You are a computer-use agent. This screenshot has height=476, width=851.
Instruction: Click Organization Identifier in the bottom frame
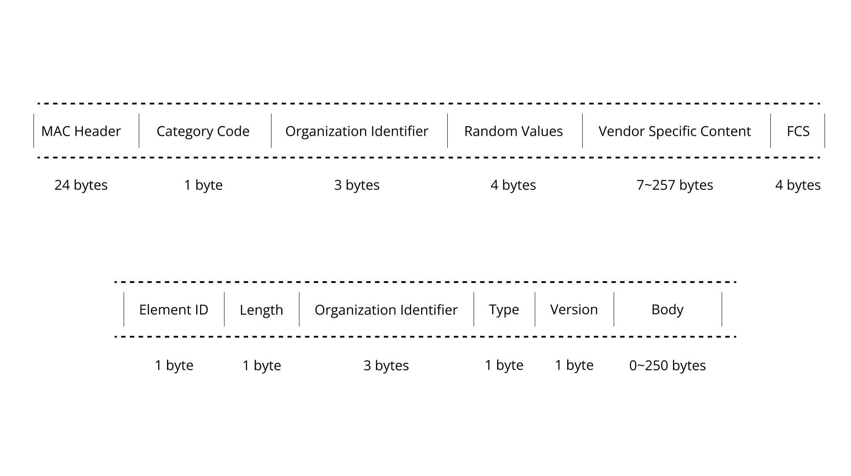(x=386, y=310)
